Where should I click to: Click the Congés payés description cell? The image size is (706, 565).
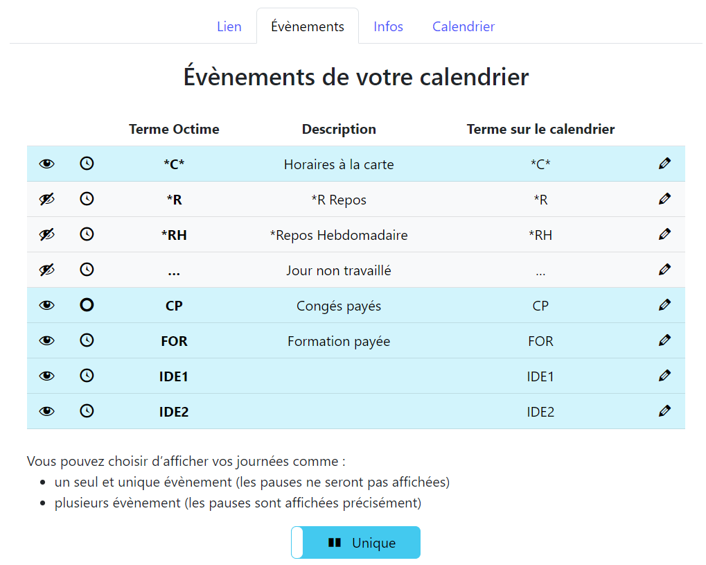(x=339, y=306)
